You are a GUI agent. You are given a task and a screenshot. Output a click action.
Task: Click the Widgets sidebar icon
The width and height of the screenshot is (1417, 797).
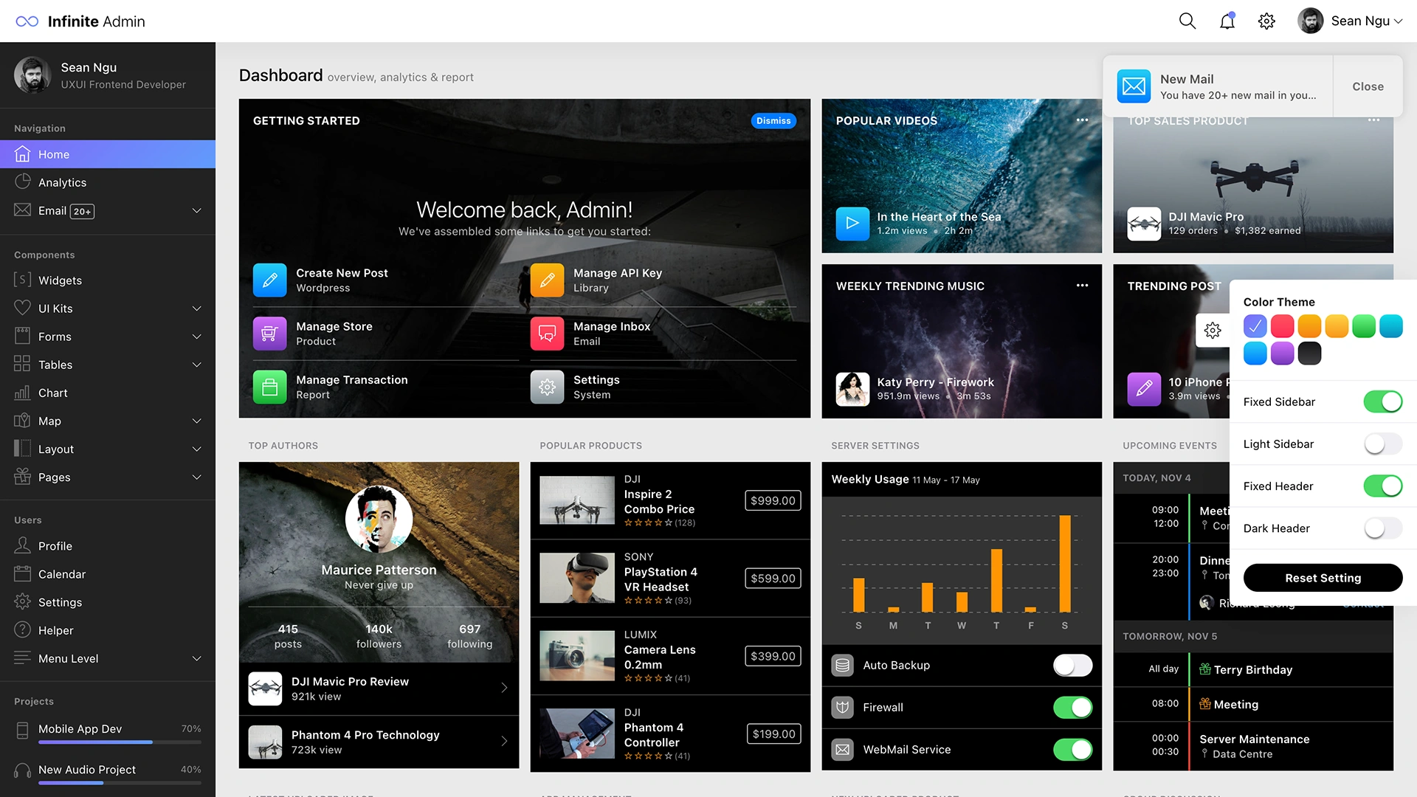(x=22, y=280)
